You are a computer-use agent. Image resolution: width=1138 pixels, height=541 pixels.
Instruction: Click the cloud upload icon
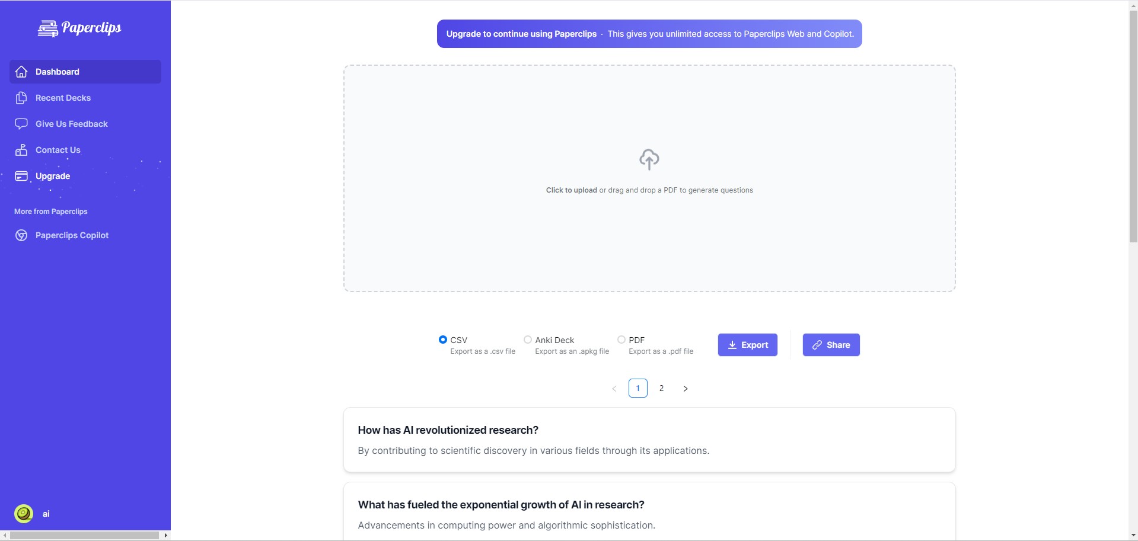click(x=649, y=159)
